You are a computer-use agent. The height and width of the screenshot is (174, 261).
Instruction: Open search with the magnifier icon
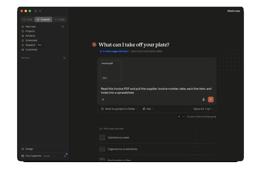[40, 11]
